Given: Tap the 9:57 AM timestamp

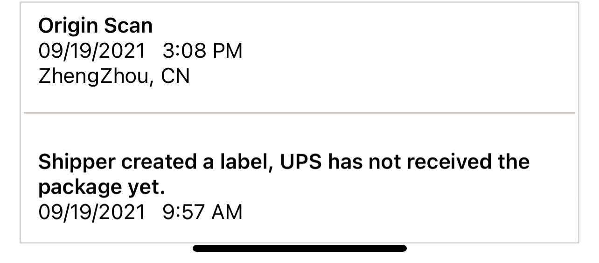Looking at the screenshot, I should point(202,212).
